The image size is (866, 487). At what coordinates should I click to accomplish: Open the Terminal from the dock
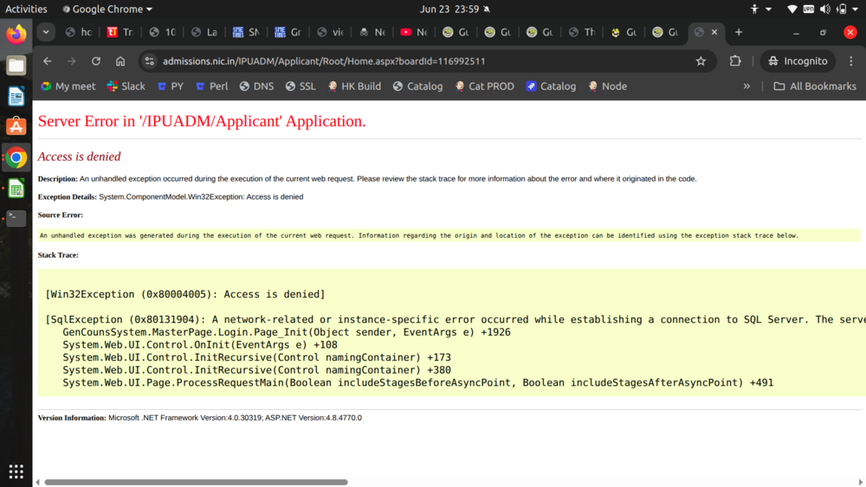[x=16, y=218]
